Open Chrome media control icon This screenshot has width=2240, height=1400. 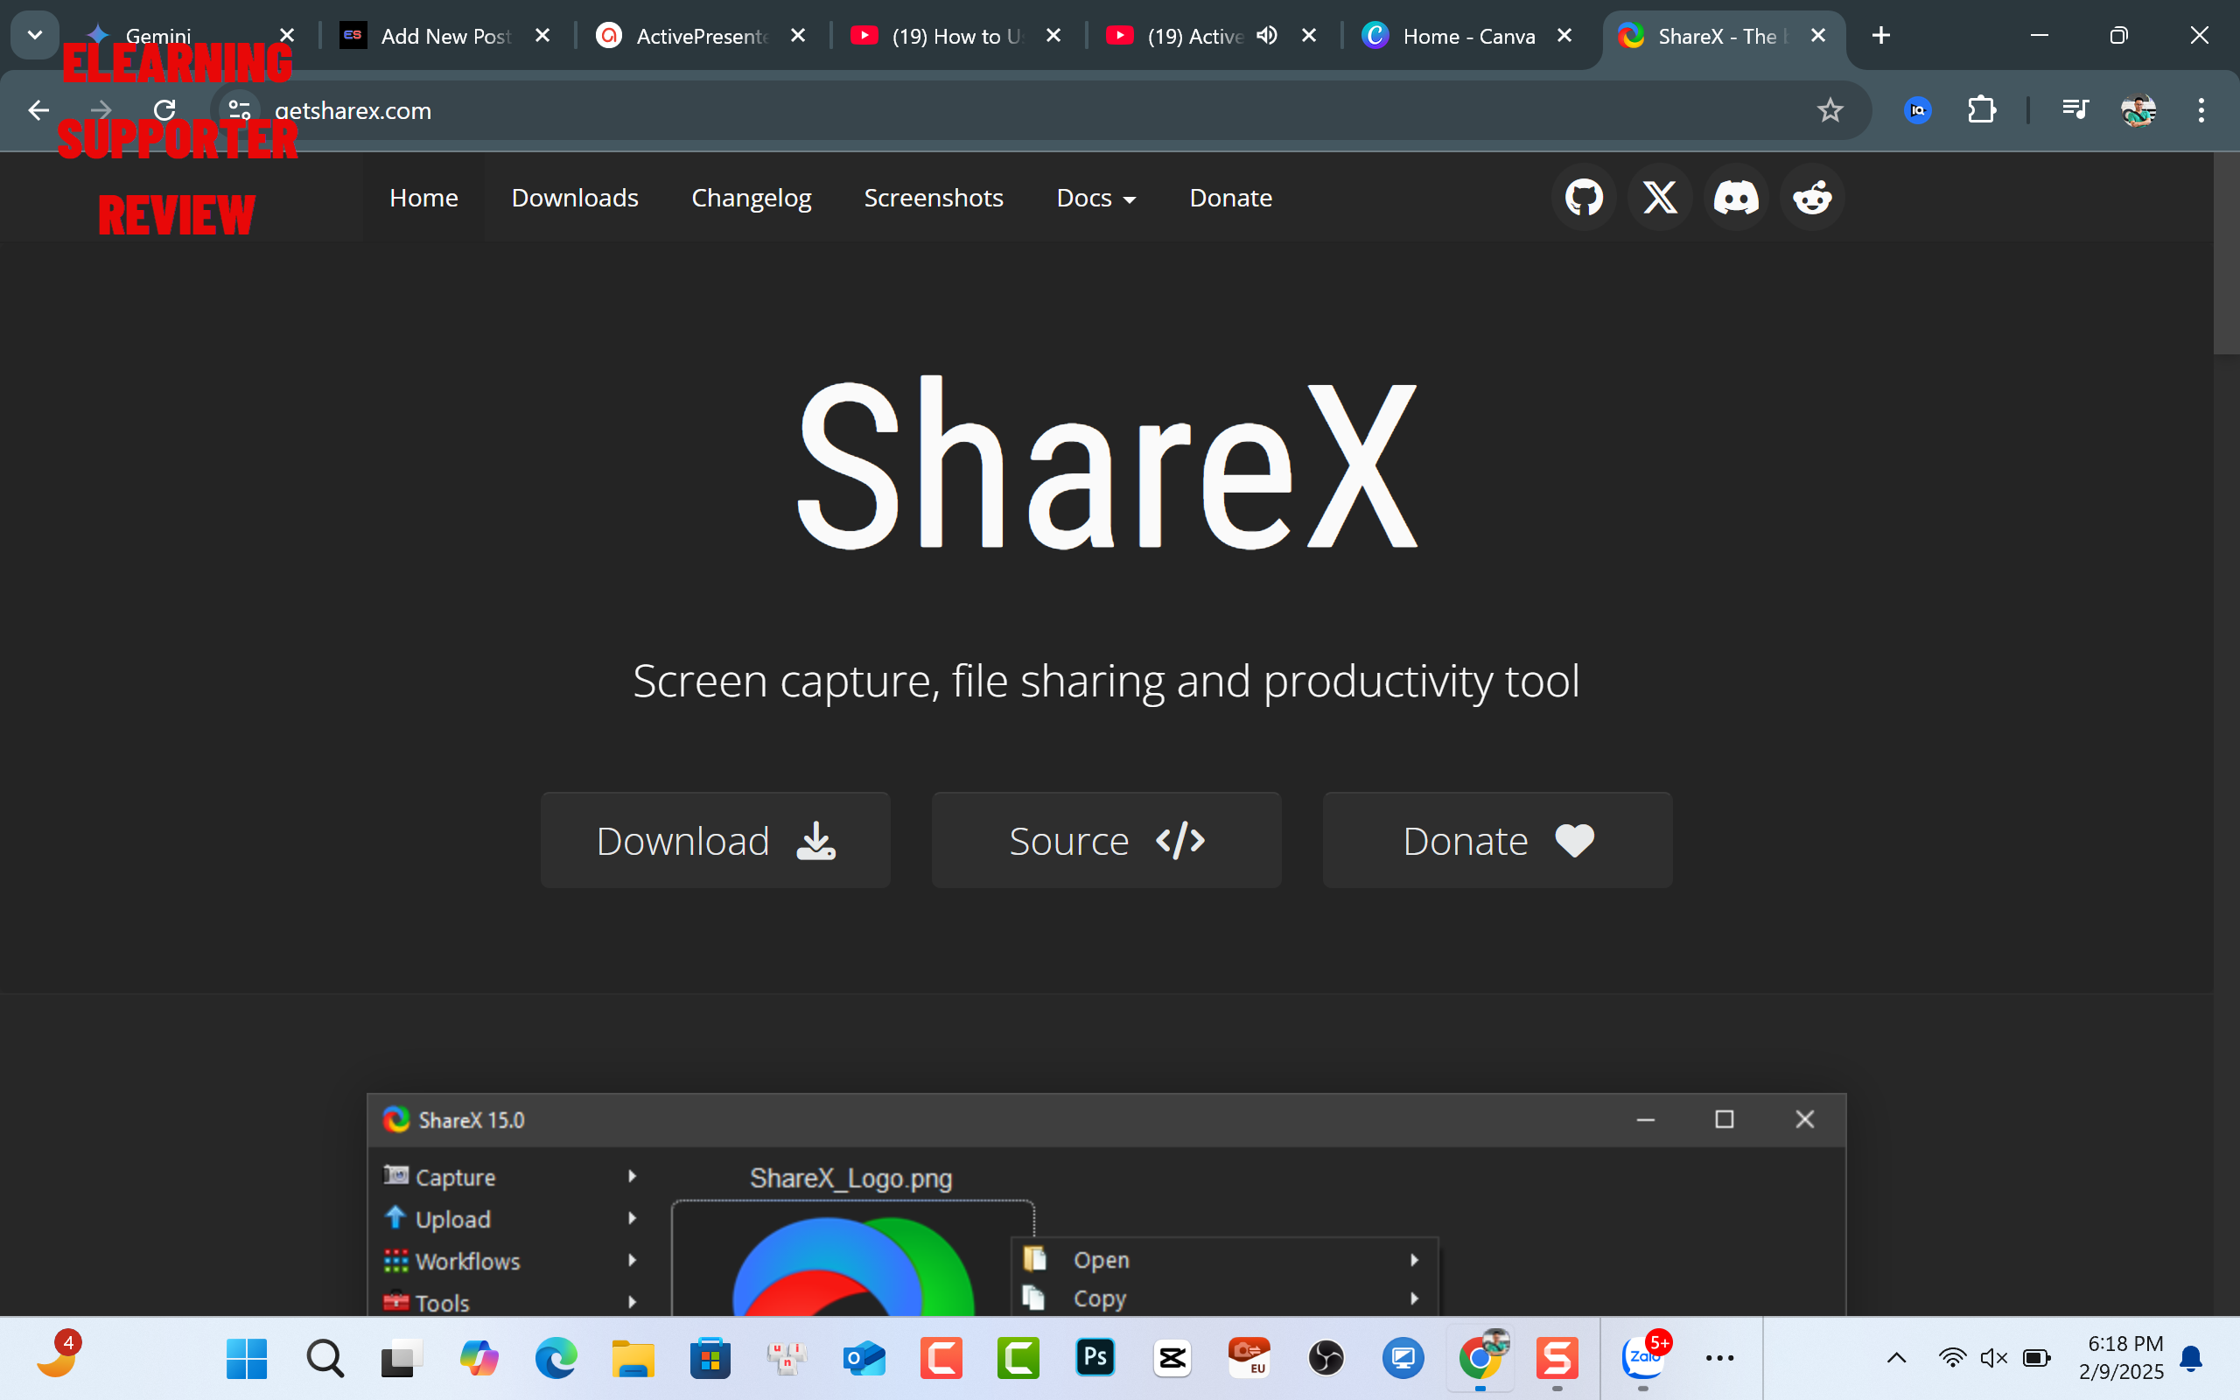(x=2075, y=110)
